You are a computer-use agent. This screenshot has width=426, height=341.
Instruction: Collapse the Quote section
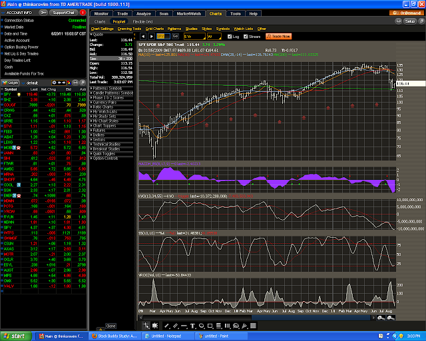click(x=91, y=35)
